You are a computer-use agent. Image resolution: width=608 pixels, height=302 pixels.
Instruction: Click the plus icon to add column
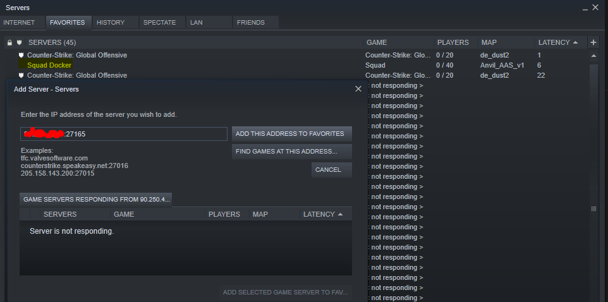click(x=593, y=42)
